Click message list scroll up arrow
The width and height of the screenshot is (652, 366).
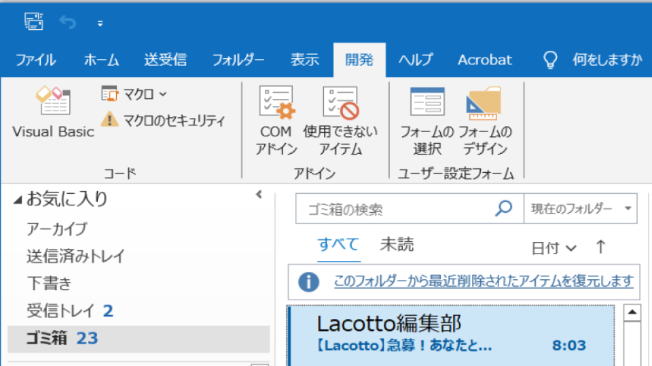click(x=632, y=312)
